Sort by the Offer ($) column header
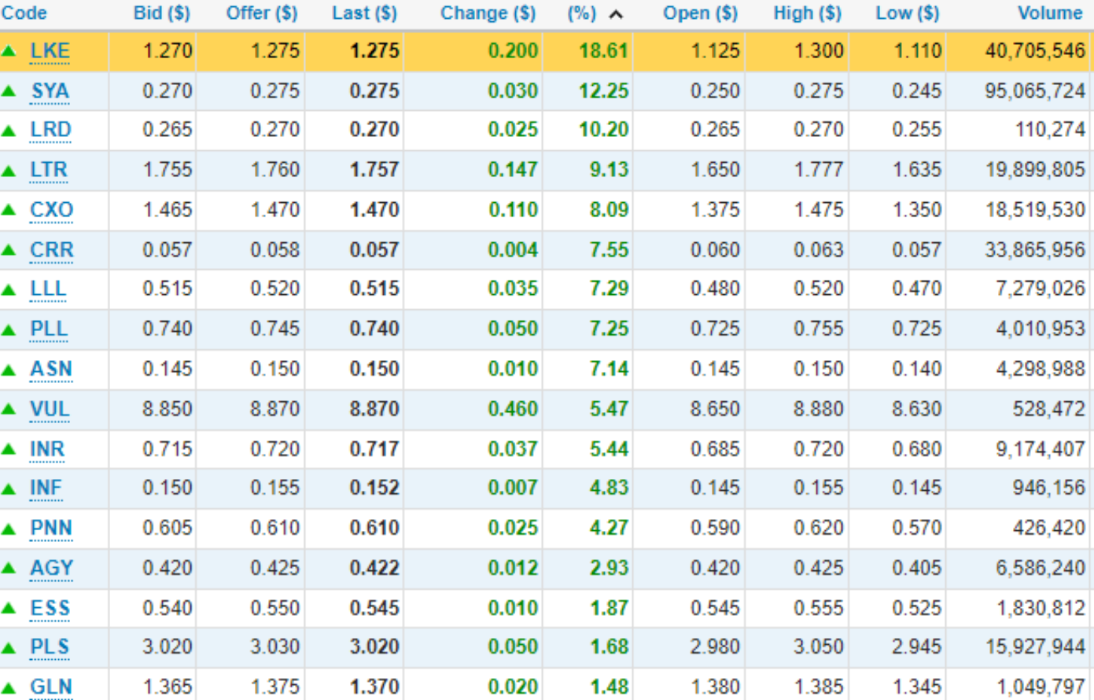The height and width of the screenshot is (700, 1094). tap(262, 13)
